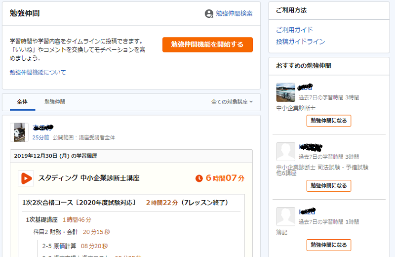The width and height of the screenshot is (395, 257).
Task: Click the orange clock icon beside 6時間07分
Action: 199,178
